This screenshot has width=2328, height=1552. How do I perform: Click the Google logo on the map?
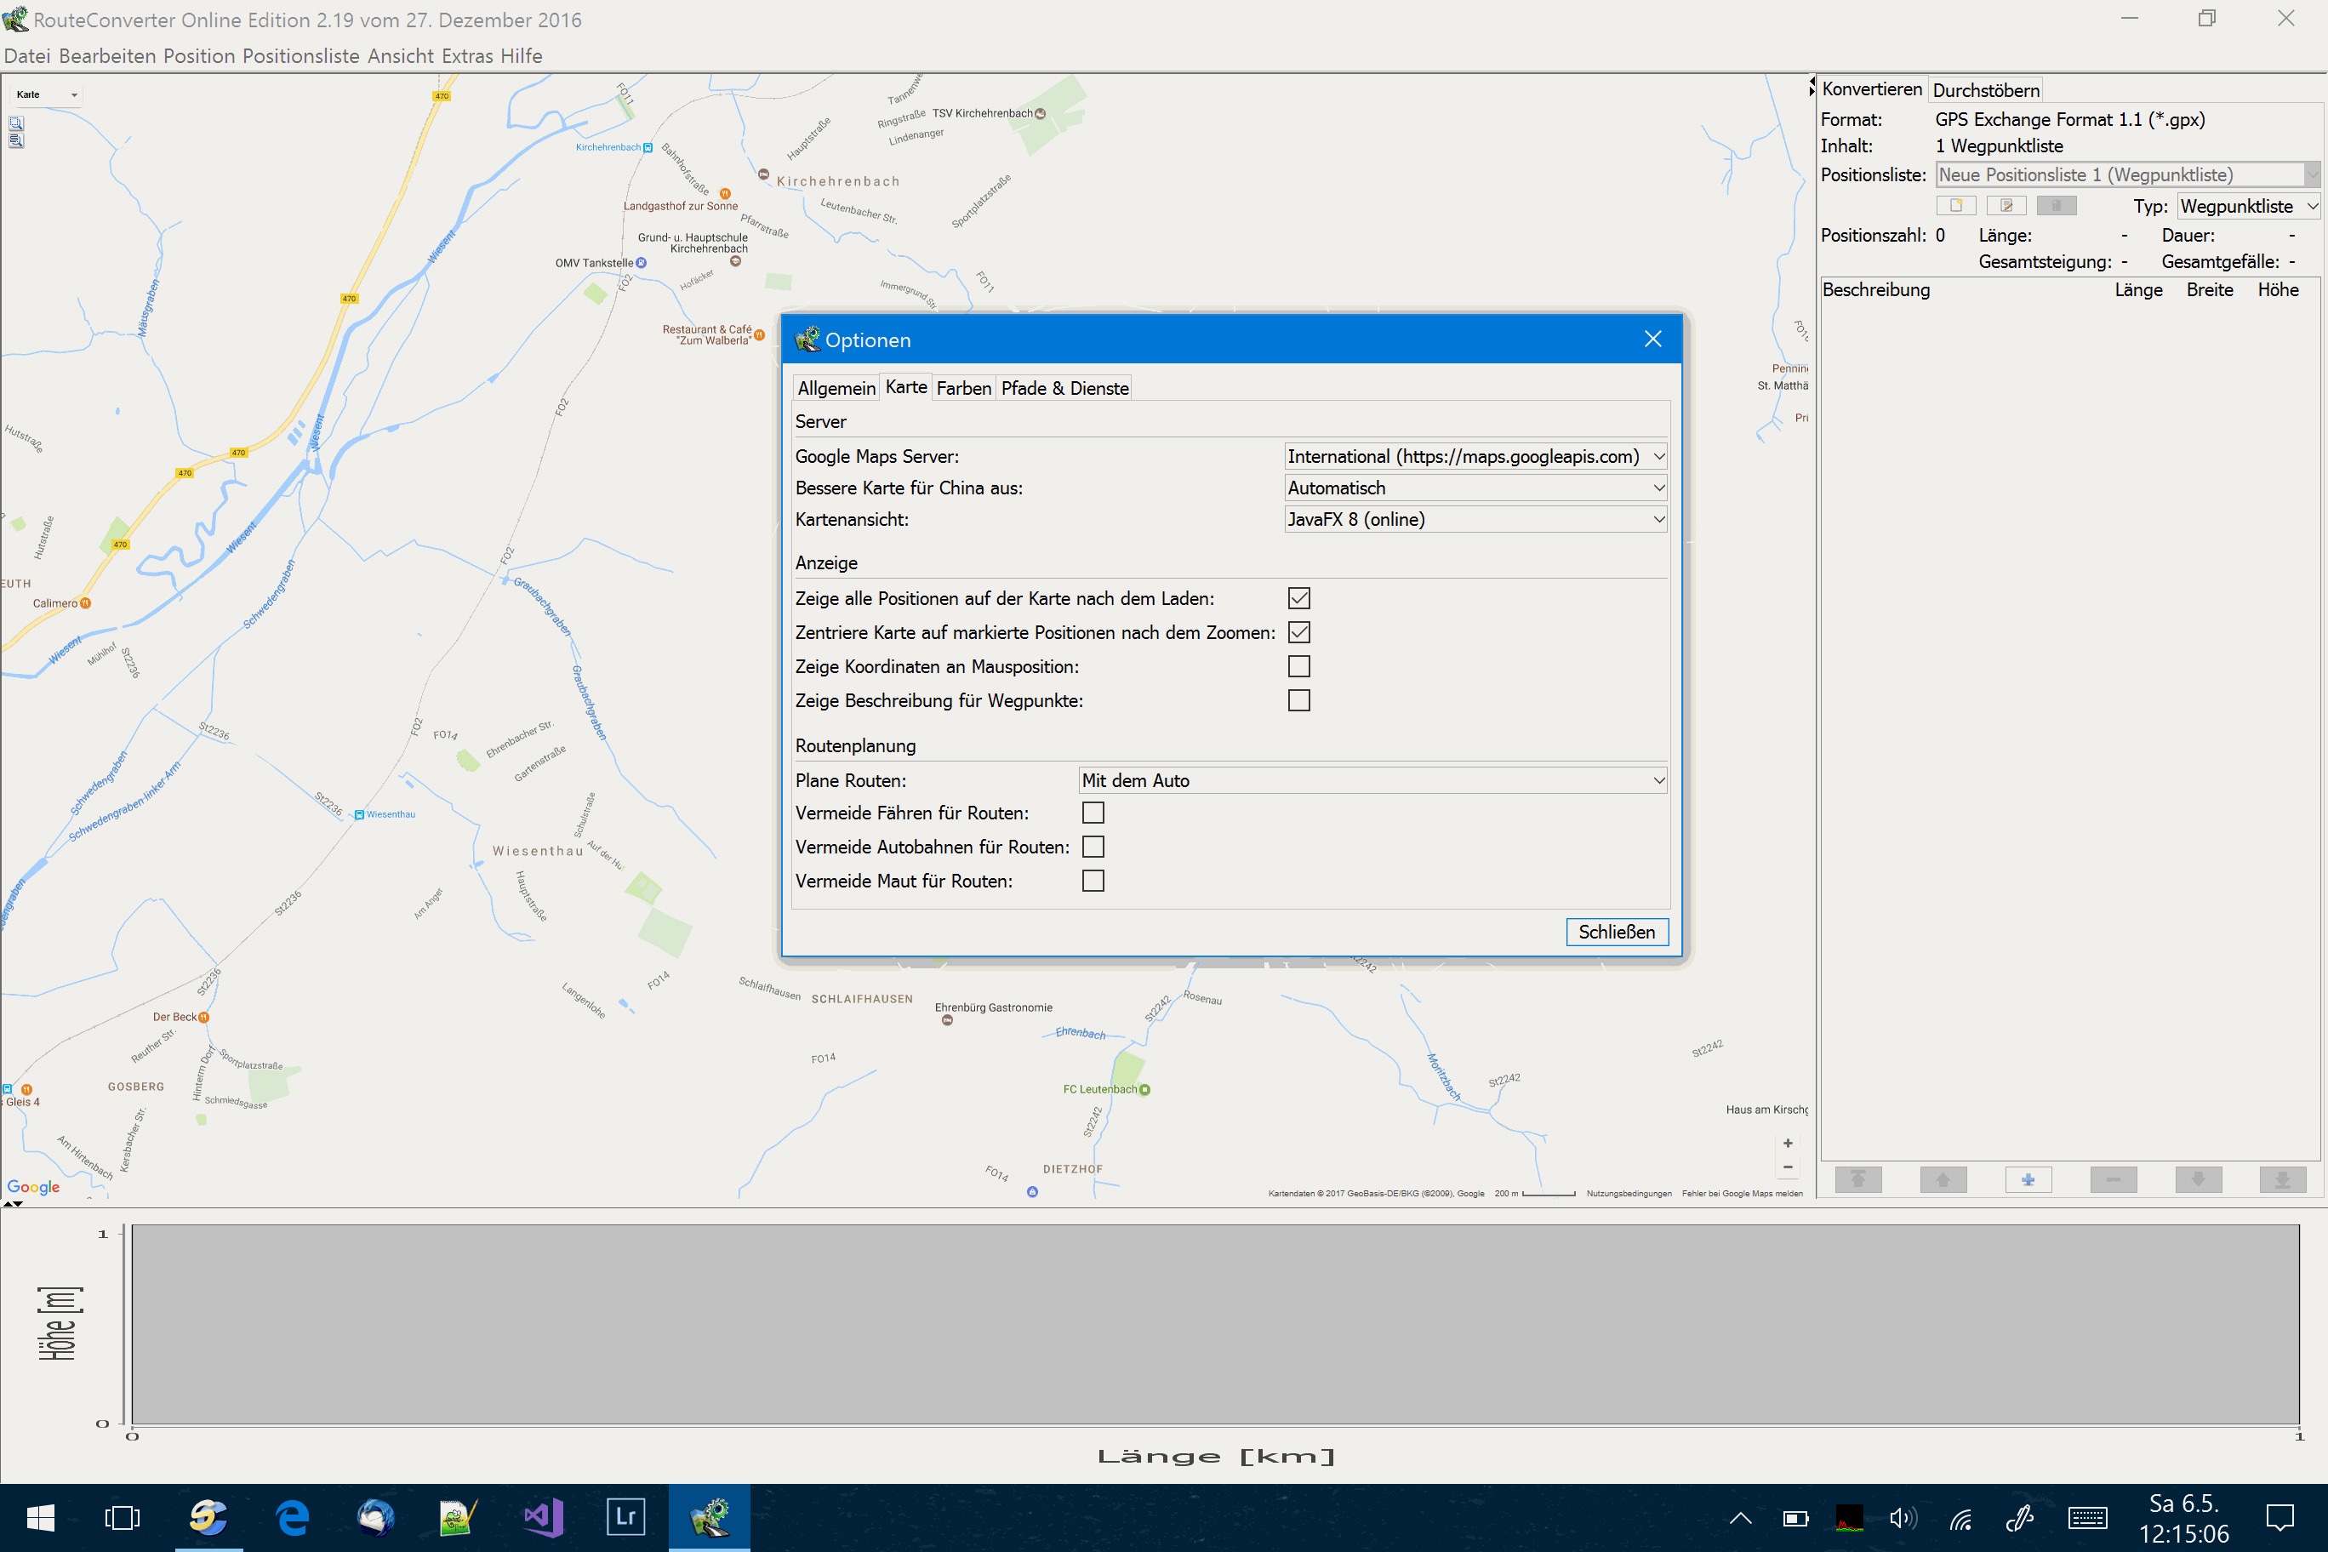[x=34, y=1187]
